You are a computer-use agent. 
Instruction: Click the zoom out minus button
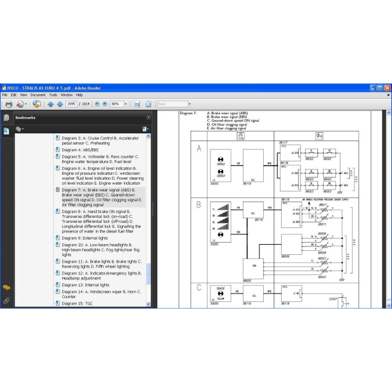97,104
